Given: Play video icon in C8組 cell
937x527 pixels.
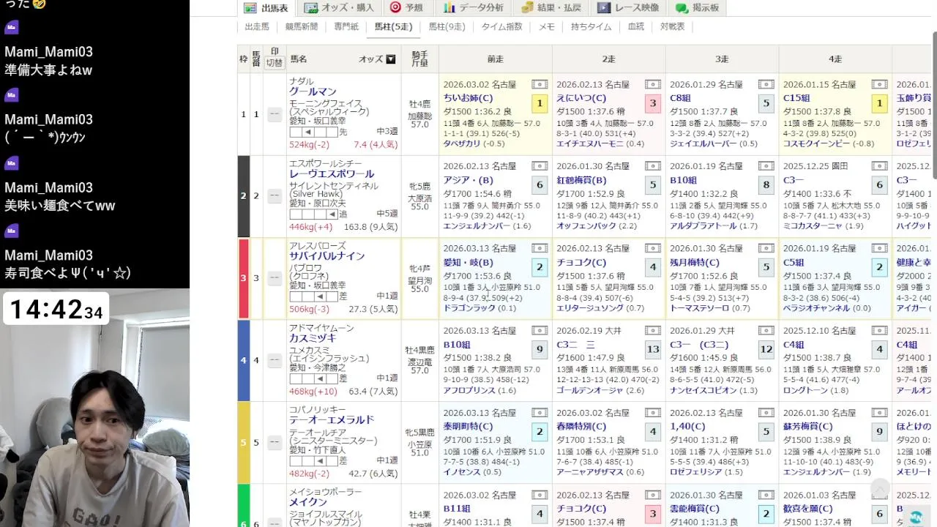Looking at the screenshot, I should (x=766, y=85).
